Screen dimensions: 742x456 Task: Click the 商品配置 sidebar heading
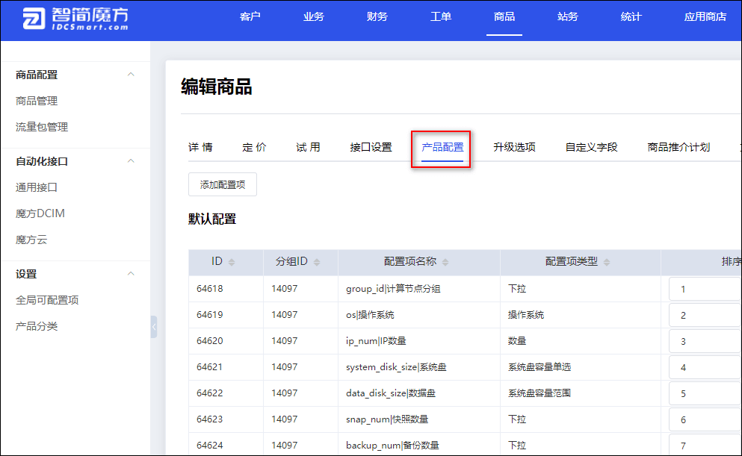(37, 75)
